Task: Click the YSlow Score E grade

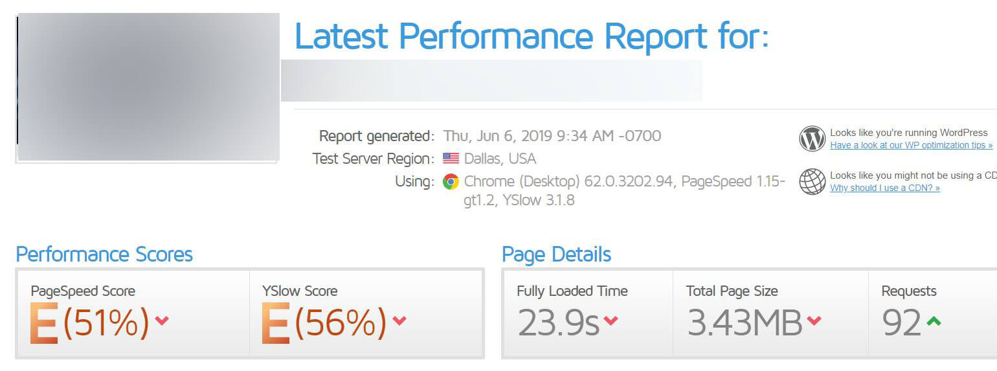Action: coord(276,323)
